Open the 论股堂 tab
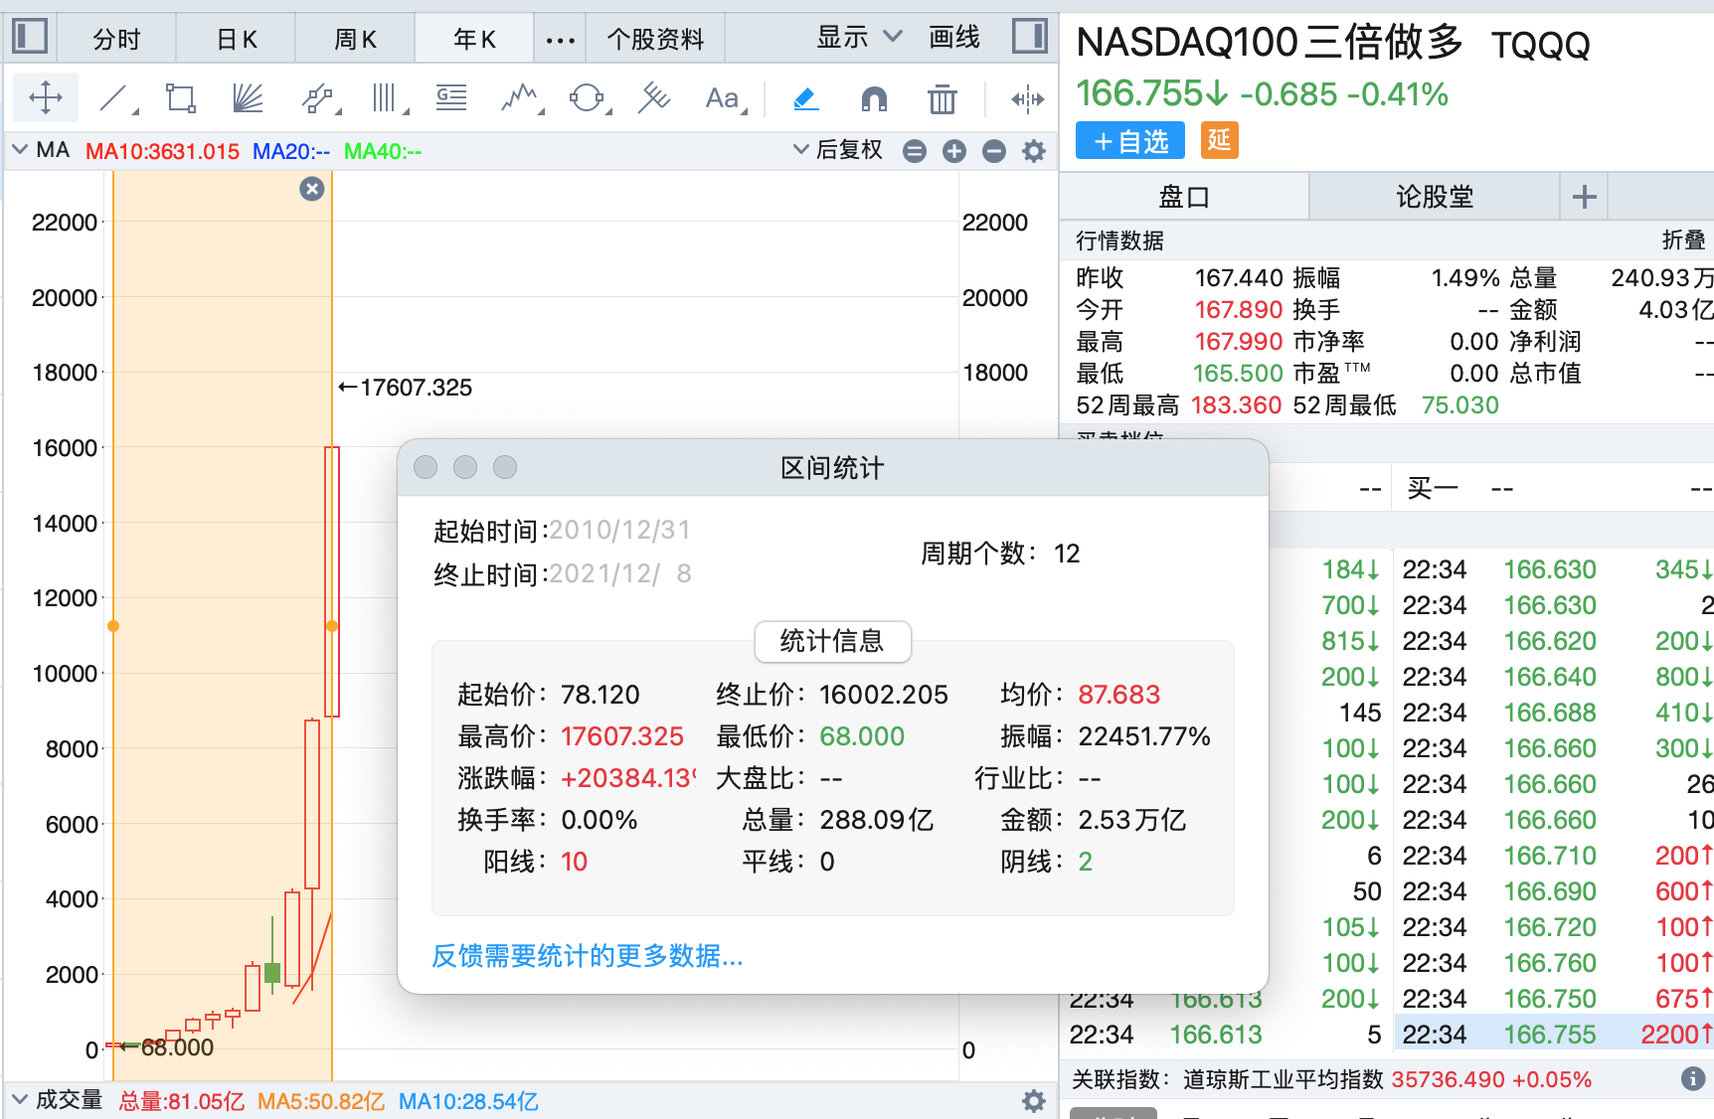Image resolution: width=1714 pixels, height=1119 pixels. tap(1434, 197)
